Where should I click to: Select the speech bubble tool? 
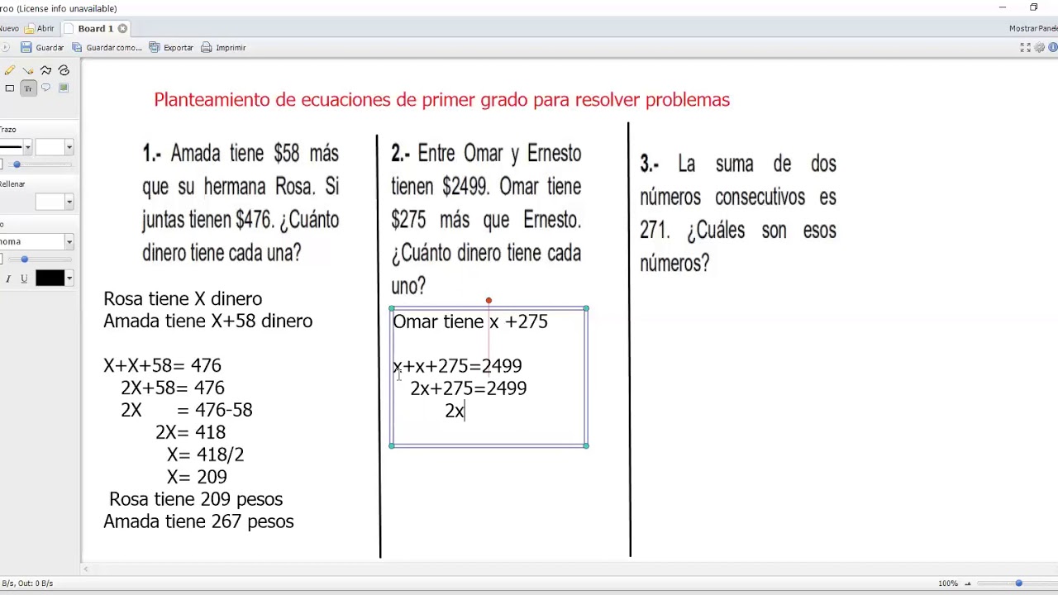point(45,88)
